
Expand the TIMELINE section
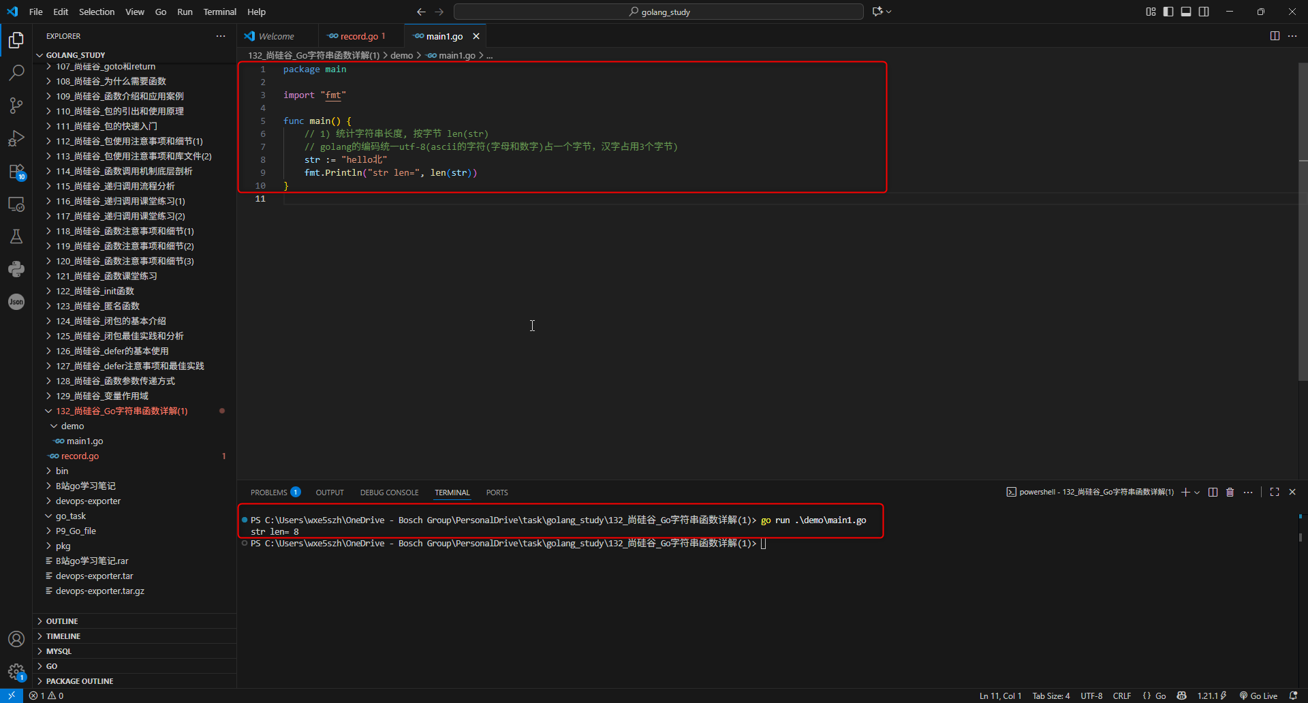point(134,636)
